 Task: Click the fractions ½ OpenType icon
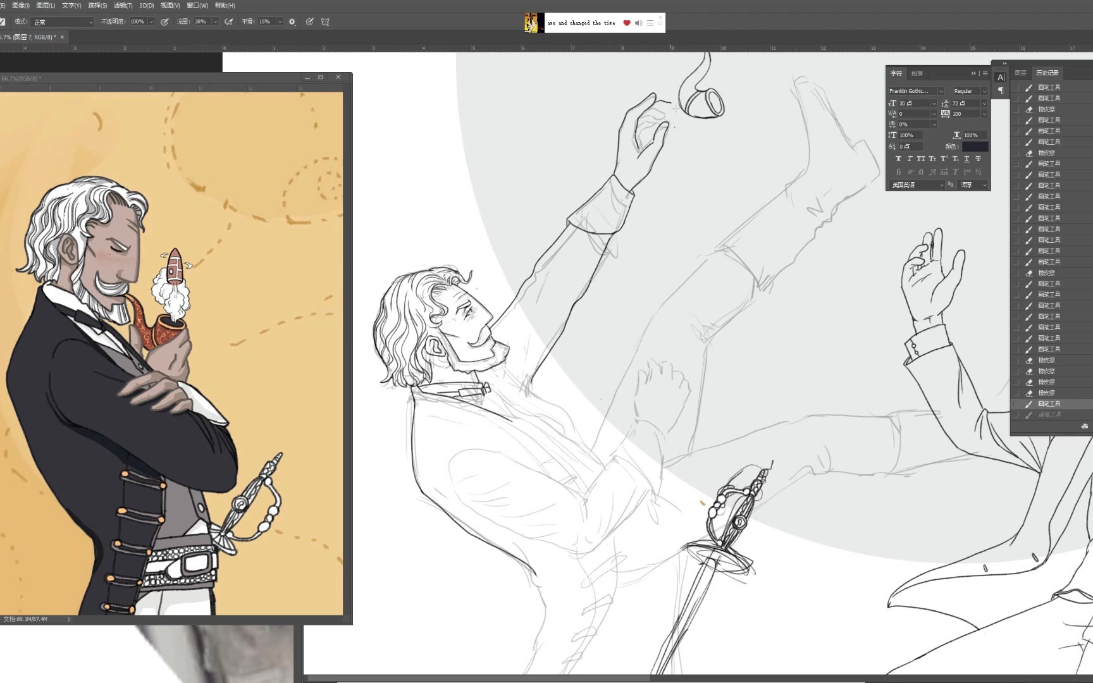978,171
